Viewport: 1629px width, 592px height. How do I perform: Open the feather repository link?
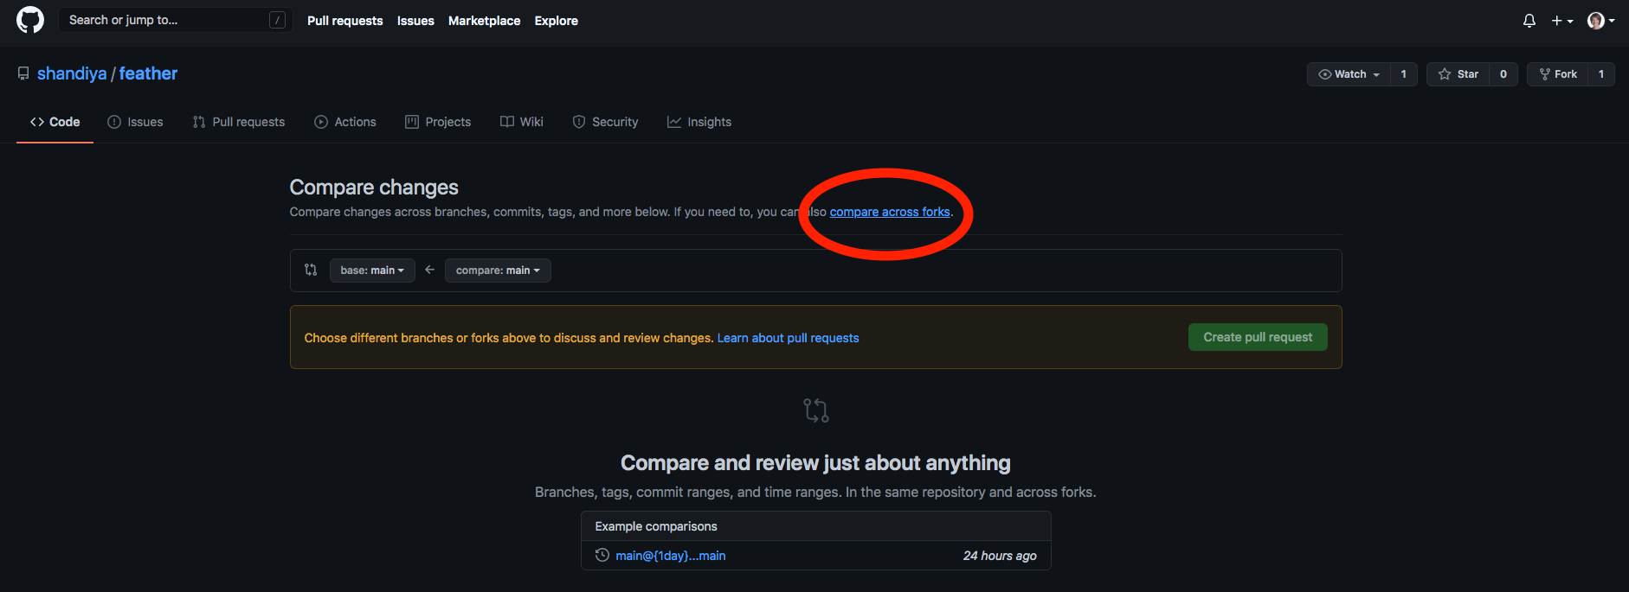click(x=148, y=73)
